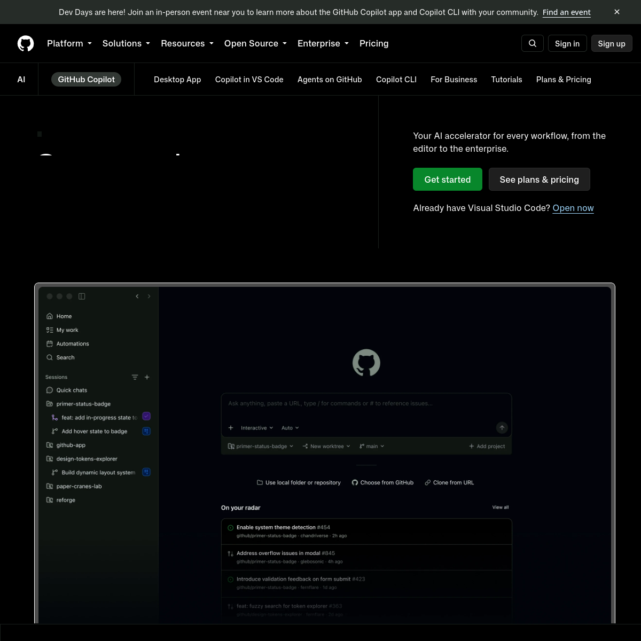Follow the Open now link
Viewport: 641px width, 641px height.
573,208
